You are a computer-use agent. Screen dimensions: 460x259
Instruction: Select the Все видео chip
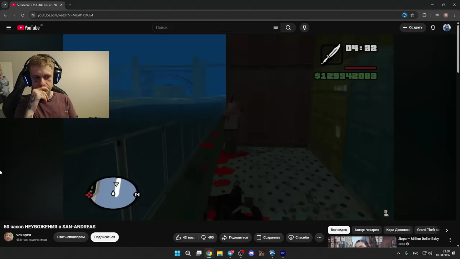(x=339, y=230)
